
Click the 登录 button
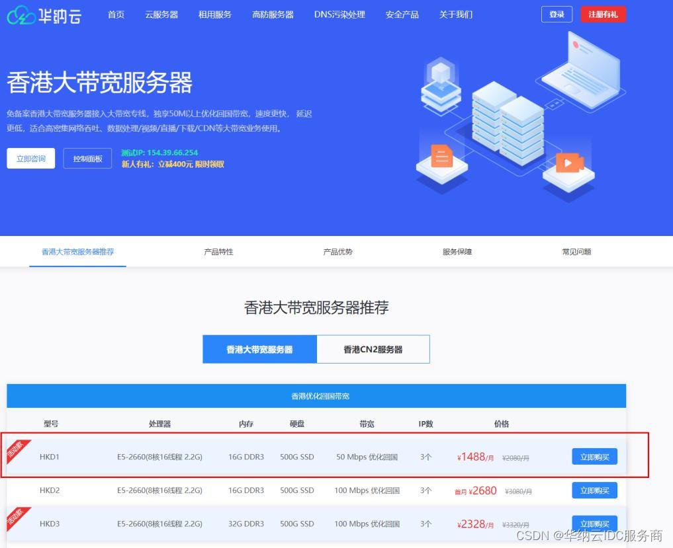(x=557, y=14)
